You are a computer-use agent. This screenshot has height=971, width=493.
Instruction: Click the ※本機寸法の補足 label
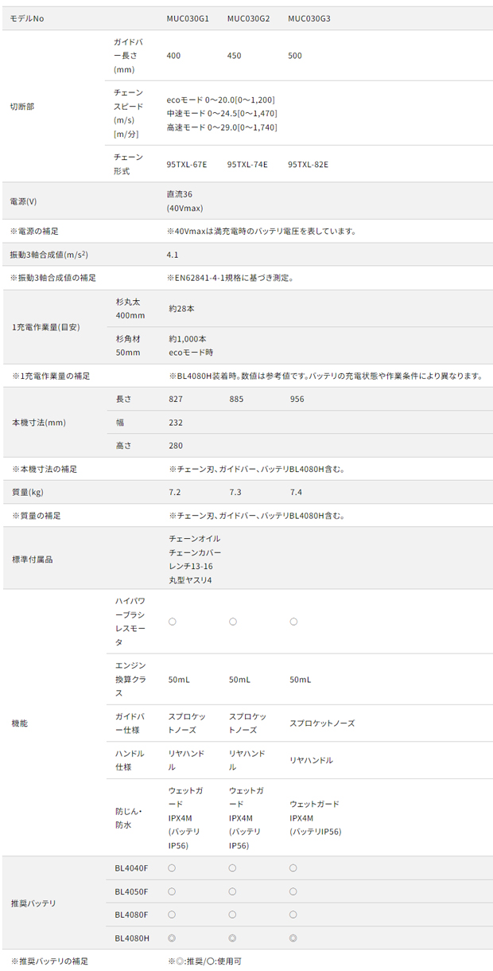[46, 469]
